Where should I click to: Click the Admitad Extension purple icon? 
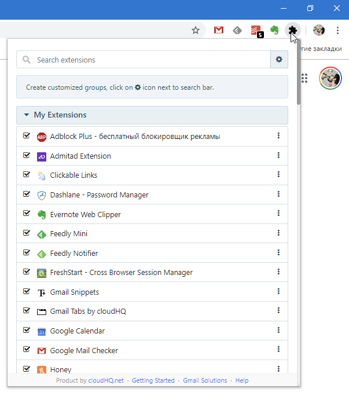42,156
